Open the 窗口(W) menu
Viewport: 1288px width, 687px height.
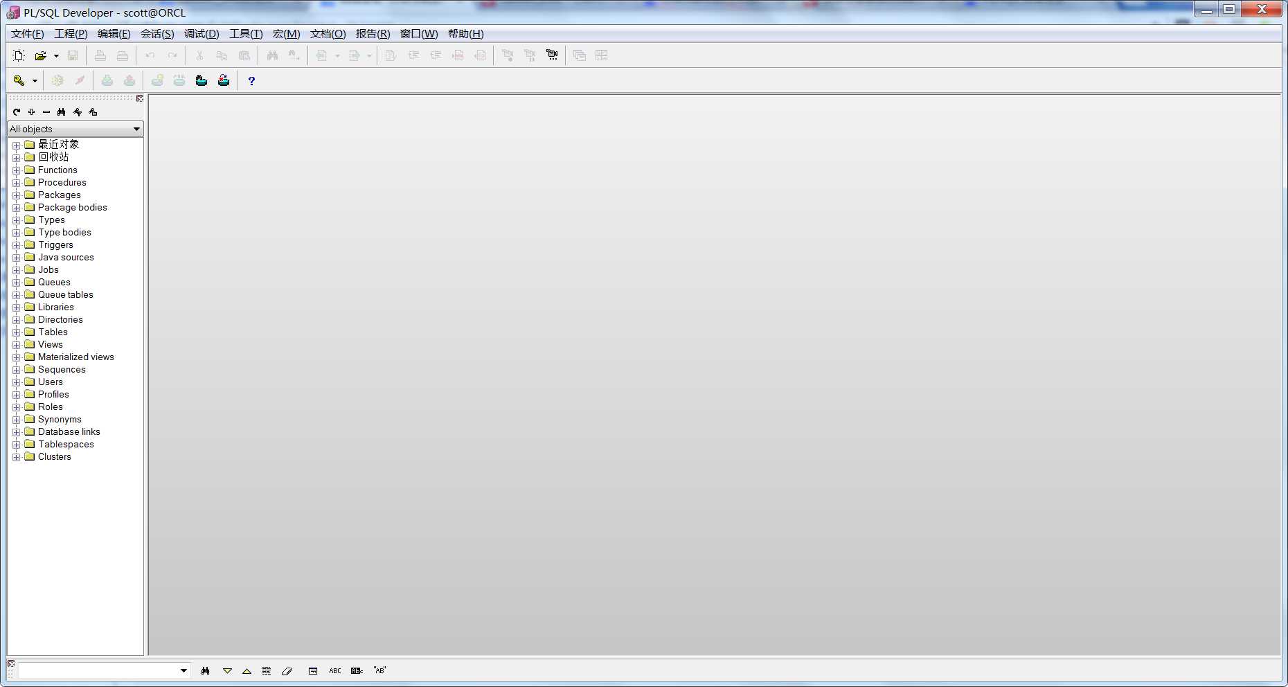419,34
